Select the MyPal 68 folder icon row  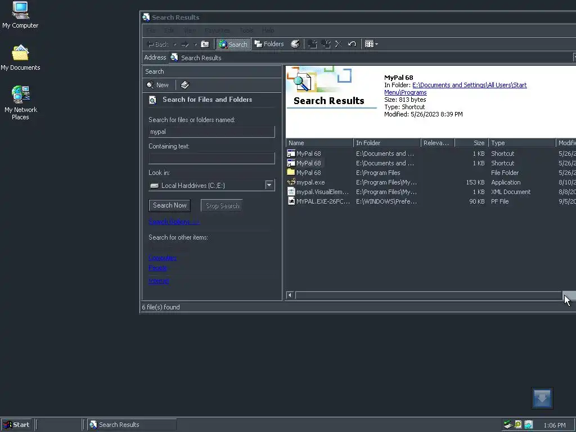pyautogui.click(x=291, y=172)
